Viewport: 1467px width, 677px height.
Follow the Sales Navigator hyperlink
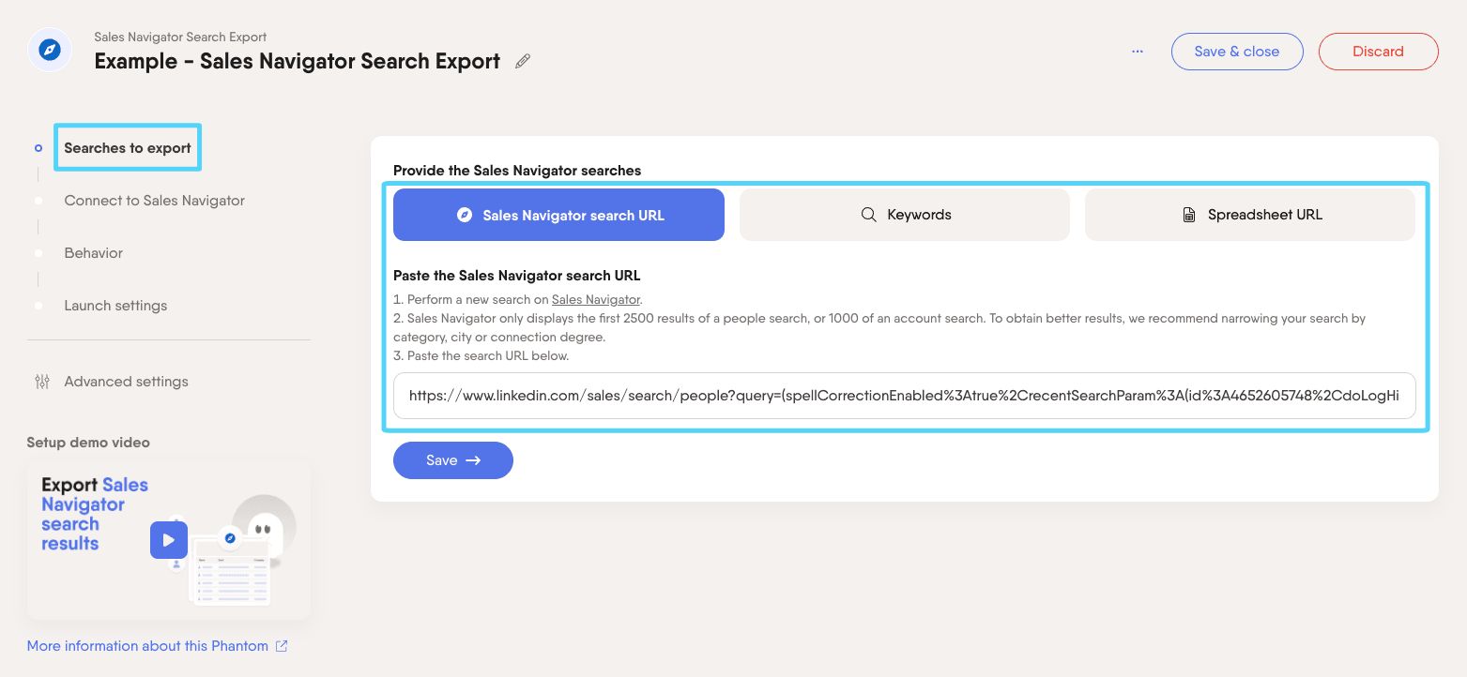click(x=595, y=299)
